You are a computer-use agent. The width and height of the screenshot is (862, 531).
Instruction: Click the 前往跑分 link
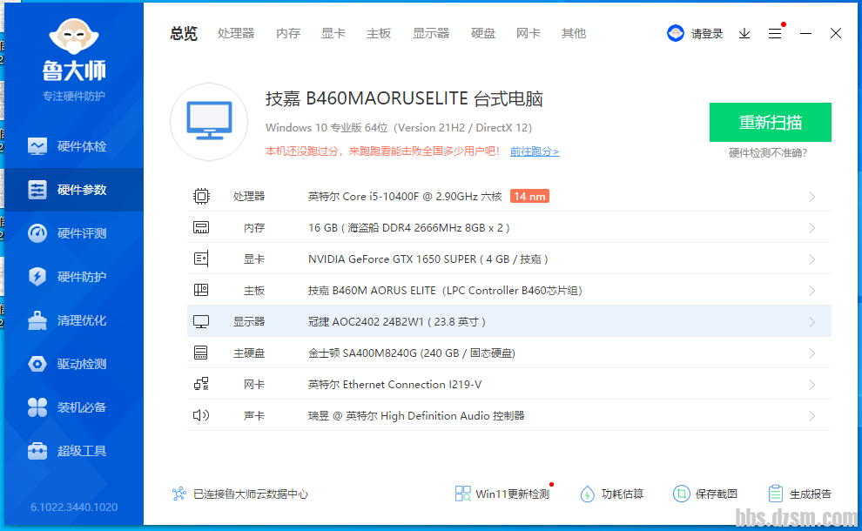pyautogui.click(x=534, y=151)
